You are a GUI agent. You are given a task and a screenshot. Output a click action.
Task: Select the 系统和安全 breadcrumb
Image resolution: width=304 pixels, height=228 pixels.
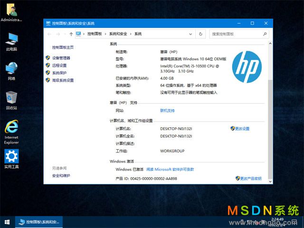tap(118, 34)
